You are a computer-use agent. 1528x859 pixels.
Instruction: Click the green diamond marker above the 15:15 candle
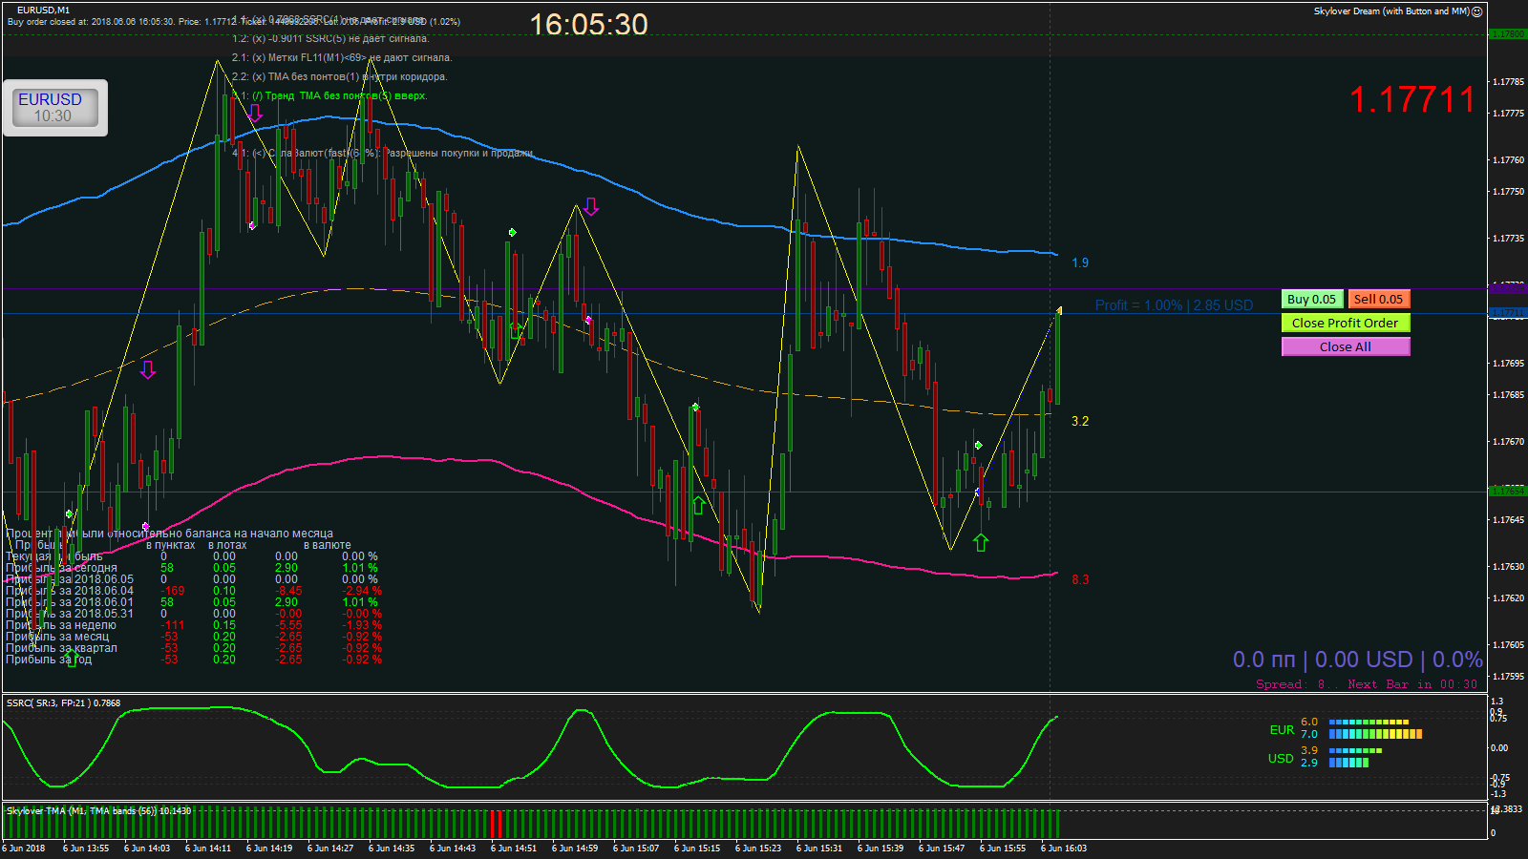tap(695, 408)
